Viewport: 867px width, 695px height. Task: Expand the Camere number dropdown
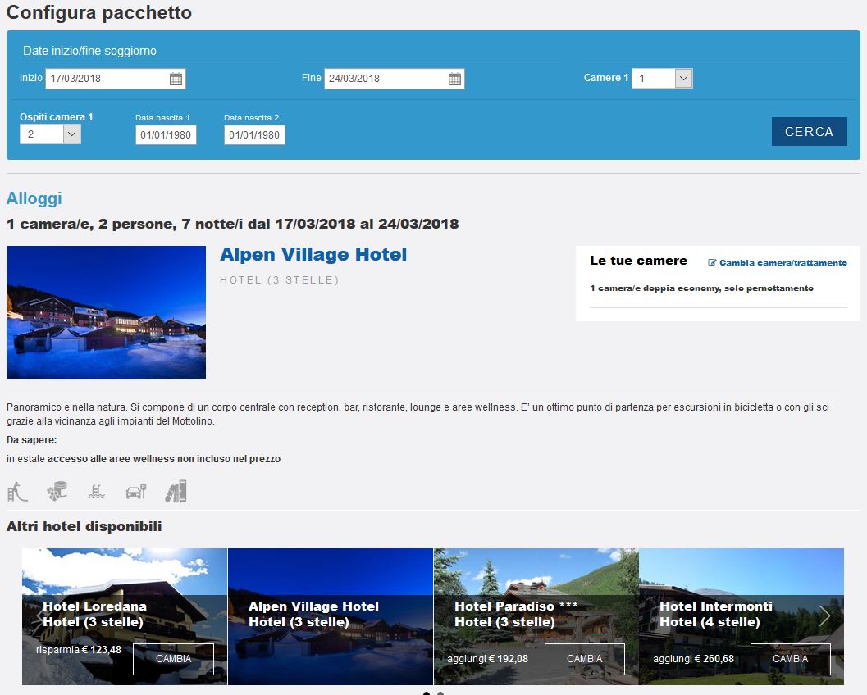pos(683,79)
